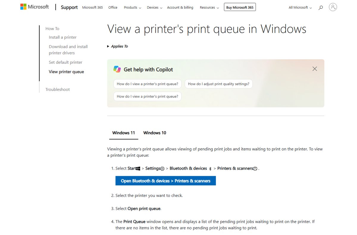This screenshot has height=235, width=357.
Task: Click Select the printer you want to check
Action: click(149, 195)
